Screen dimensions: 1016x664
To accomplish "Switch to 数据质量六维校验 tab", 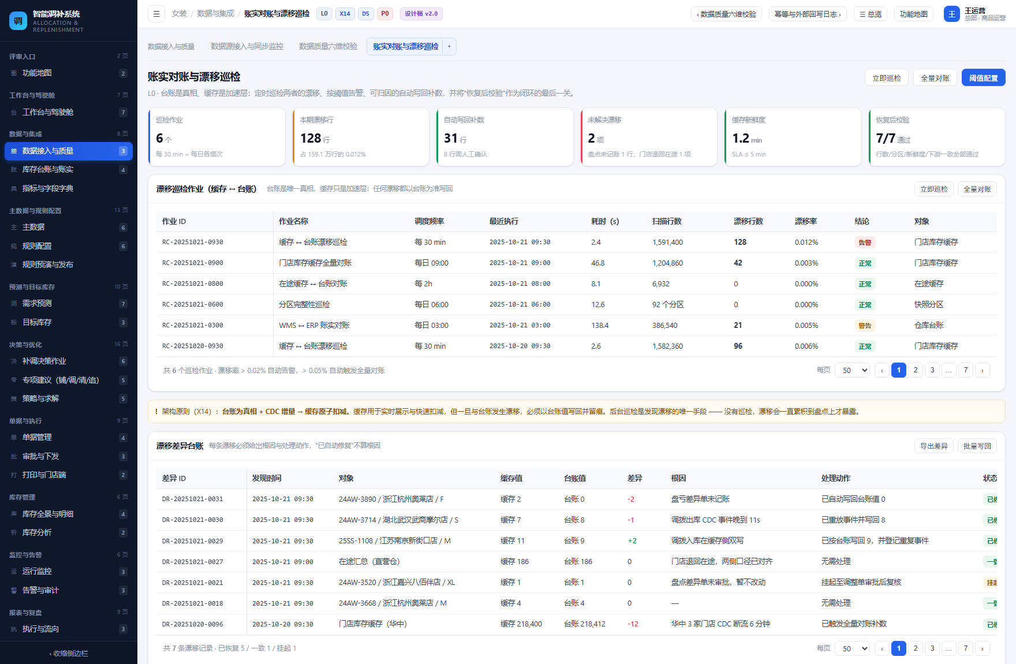I will pos(328,47).
